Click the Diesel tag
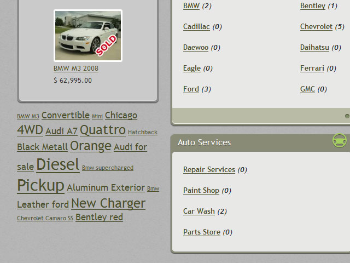The height and width of the screenshot is (263, 350). (58, 164)
